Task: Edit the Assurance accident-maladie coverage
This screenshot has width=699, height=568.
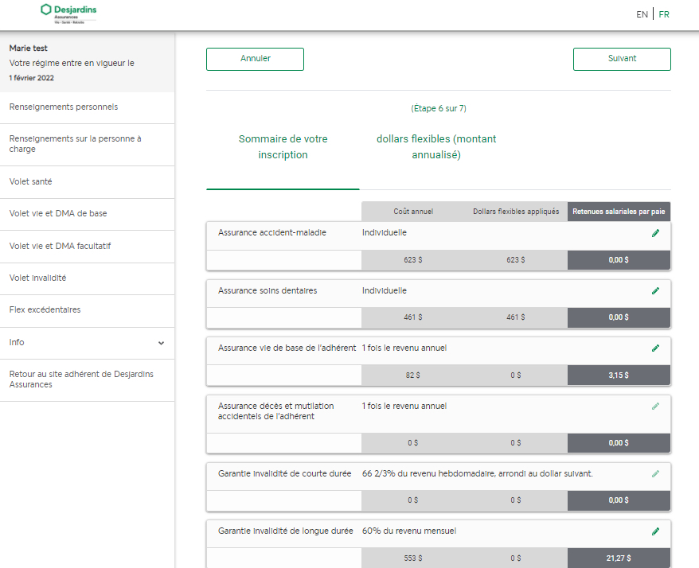Action: click(655, 233)
